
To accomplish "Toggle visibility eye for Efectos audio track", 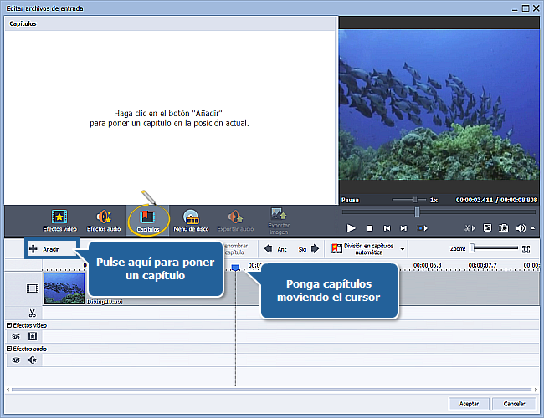I will click(16, 360).
